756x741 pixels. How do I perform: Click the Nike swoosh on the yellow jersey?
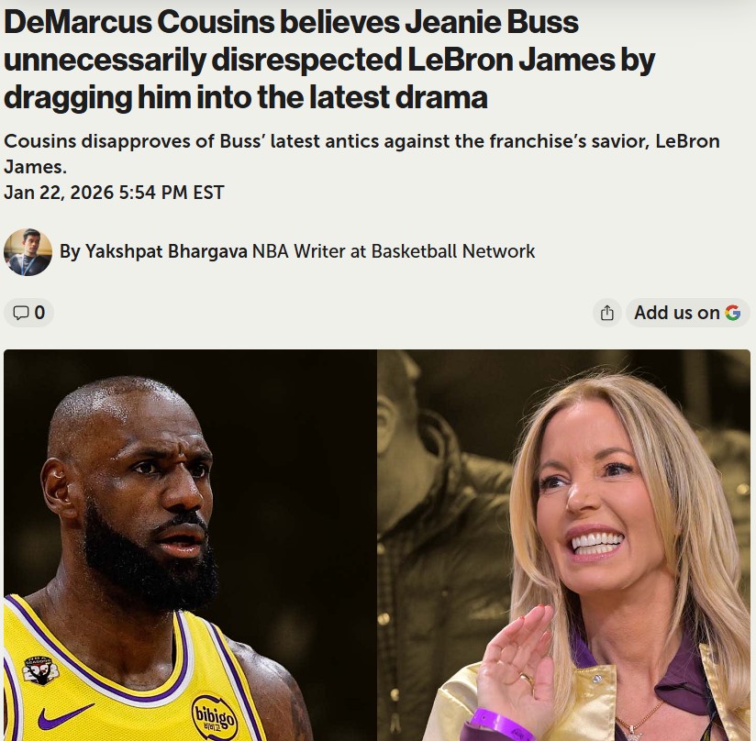point(66,714)
